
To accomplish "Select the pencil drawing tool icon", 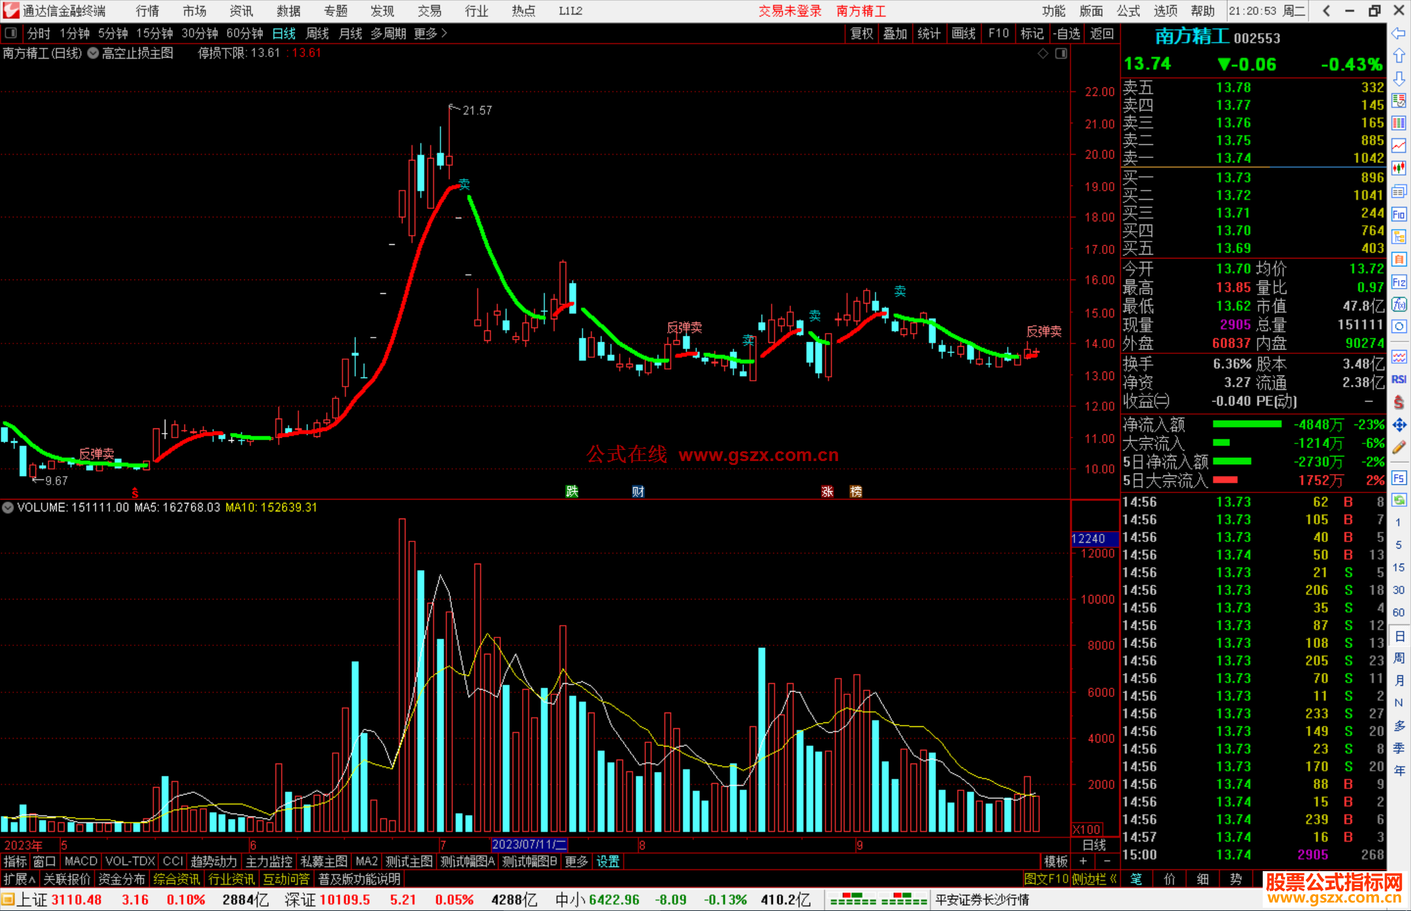I will (x=1399, y=448).
